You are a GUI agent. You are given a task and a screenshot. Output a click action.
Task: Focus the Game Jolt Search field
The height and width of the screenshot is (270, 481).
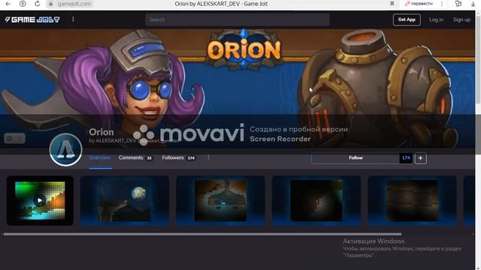[237, 19]
